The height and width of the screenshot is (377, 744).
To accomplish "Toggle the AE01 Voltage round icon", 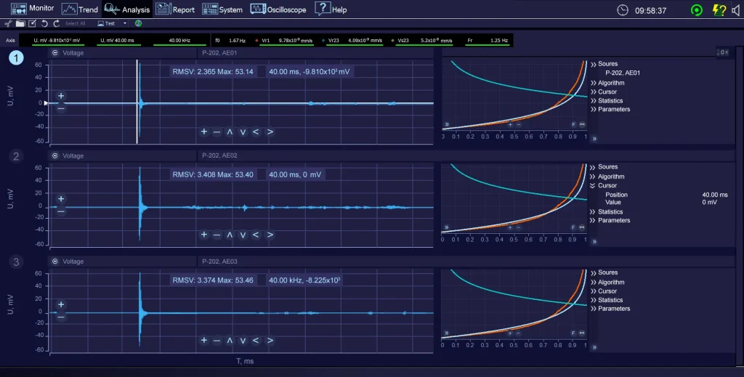I will click(55, 52).
